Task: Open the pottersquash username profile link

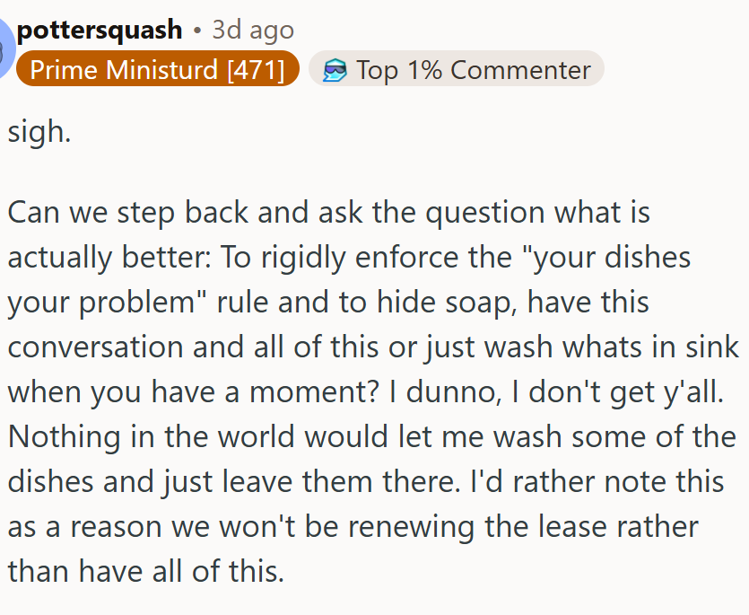Action: point(100,30)
